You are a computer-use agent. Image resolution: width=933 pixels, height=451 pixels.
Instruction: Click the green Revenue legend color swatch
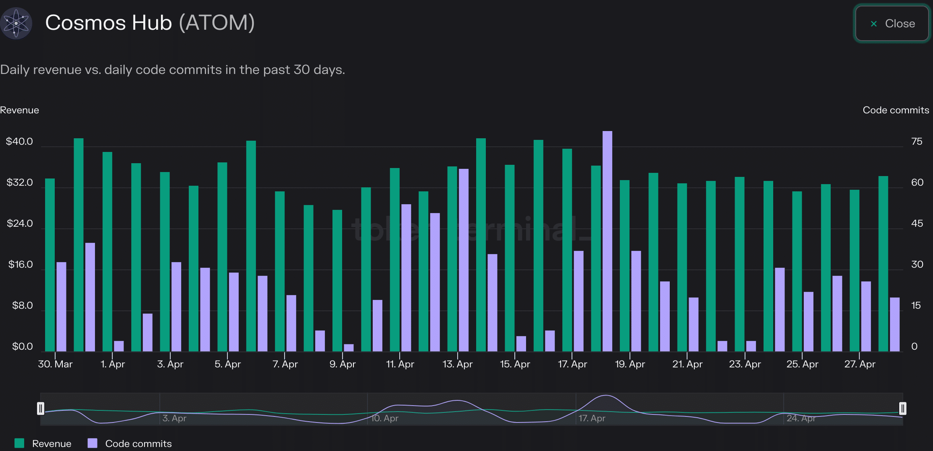[x=19, y=443]
